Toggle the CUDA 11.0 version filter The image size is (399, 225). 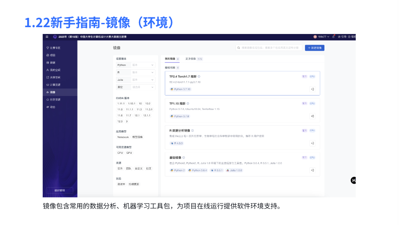tap(120, 109)
